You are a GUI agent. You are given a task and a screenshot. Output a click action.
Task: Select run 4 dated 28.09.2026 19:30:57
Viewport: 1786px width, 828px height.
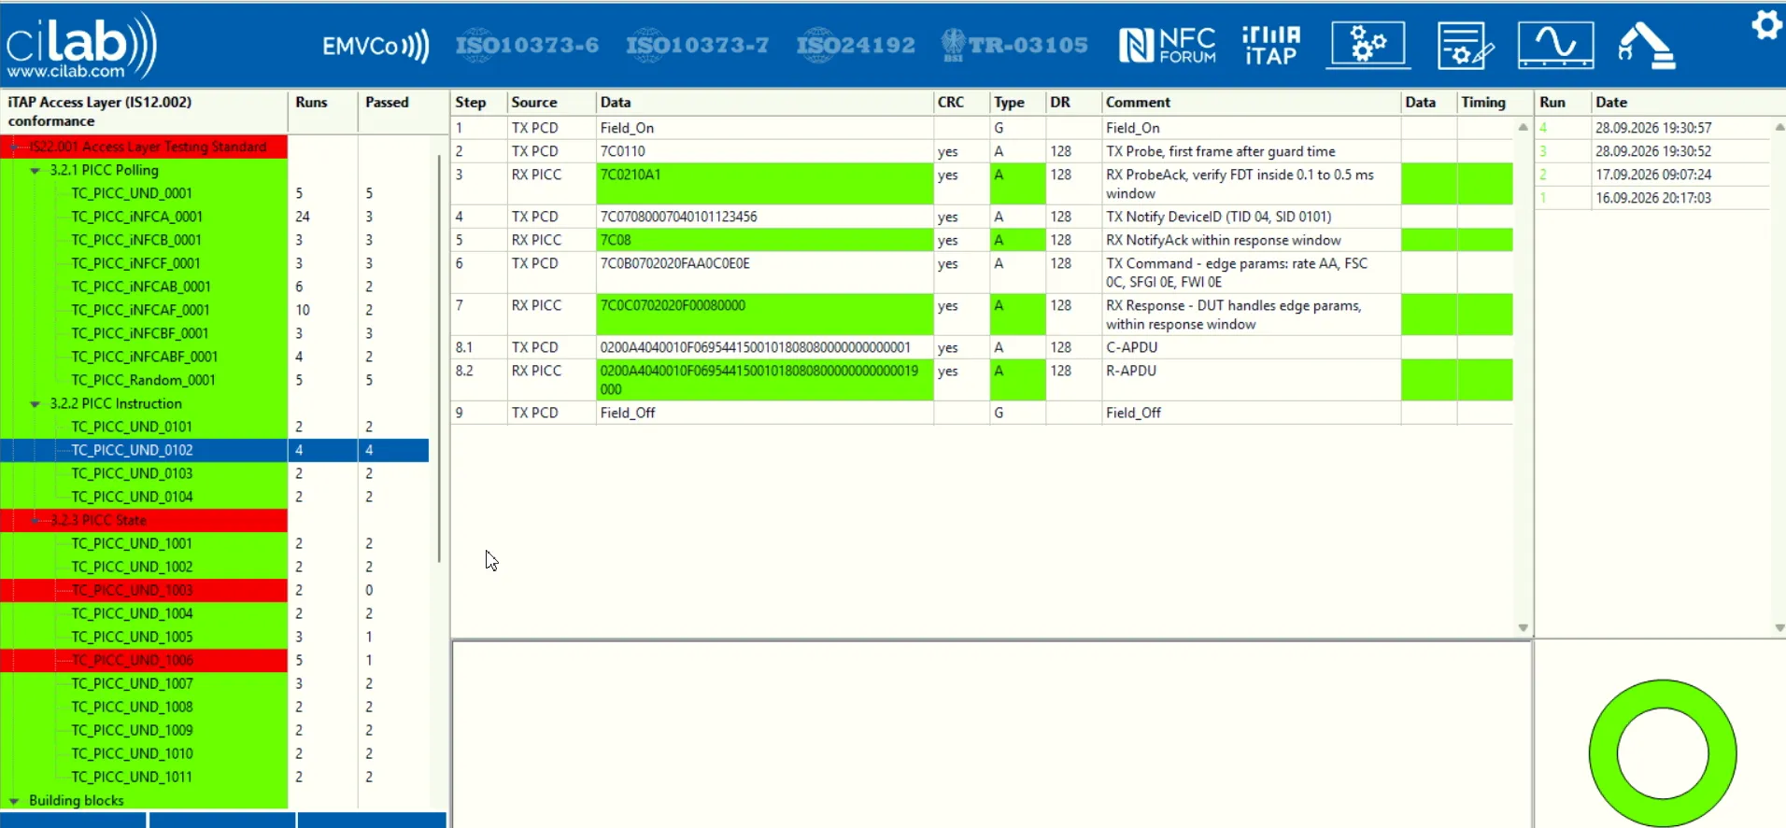click(x=1652, y=128)
